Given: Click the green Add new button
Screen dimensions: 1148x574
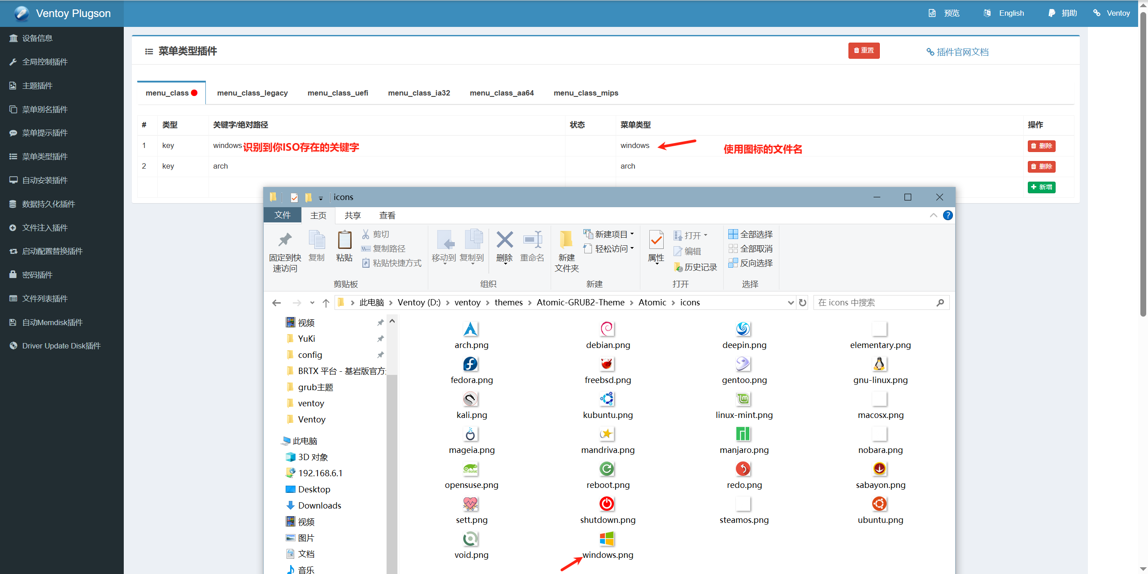Looking at the screenshot, I should coord(1041,187).
